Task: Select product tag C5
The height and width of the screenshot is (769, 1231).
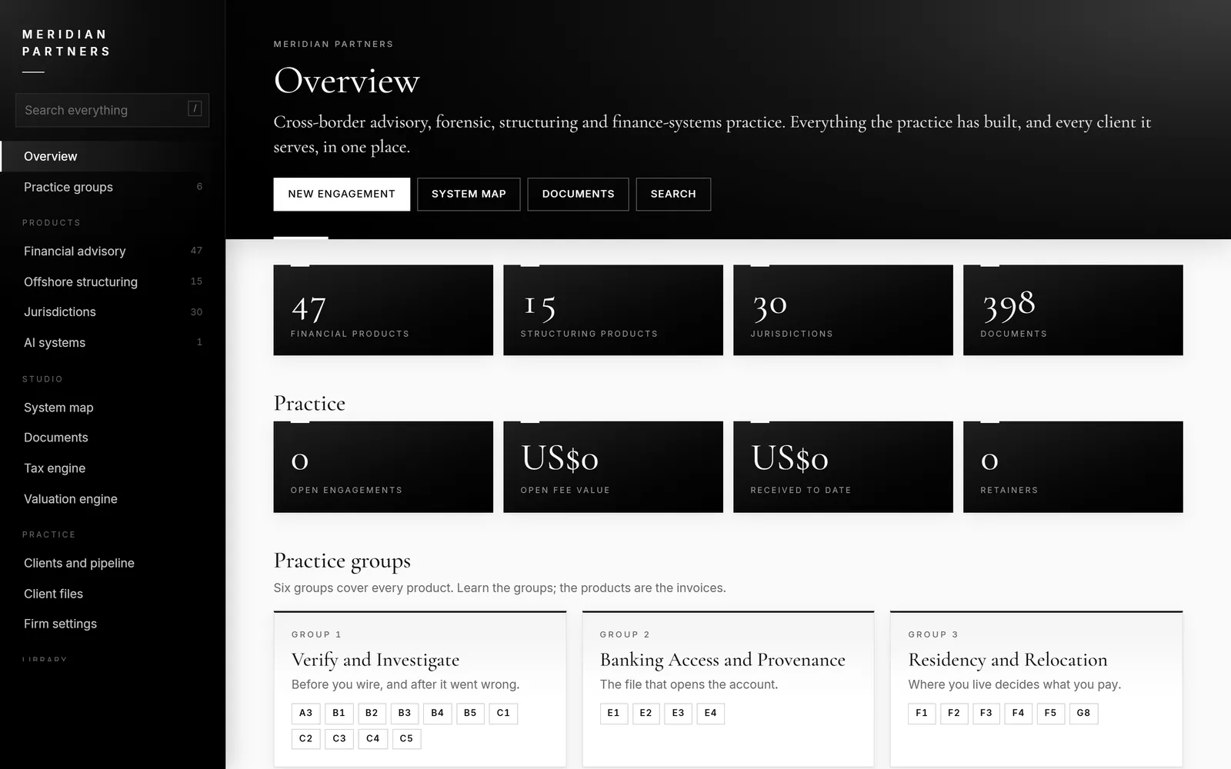Action: pyautogui.click(x=406, y=739)
